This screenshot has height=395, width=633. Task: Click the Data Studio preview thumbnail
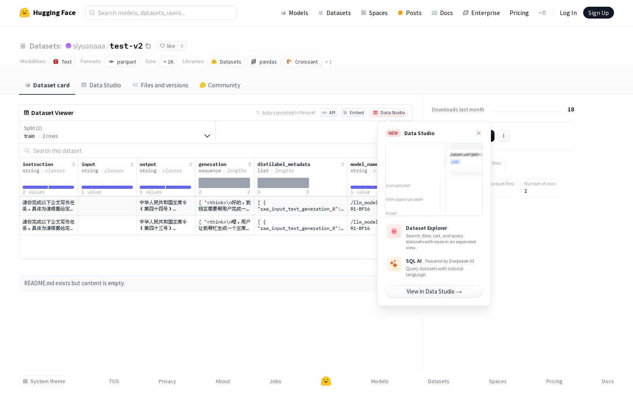coord(434,179)
